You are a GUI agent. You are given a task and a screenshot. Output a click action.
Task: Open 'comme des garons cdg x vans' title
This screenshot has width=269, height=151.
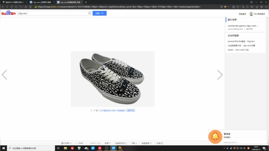(x=243, y=26)
